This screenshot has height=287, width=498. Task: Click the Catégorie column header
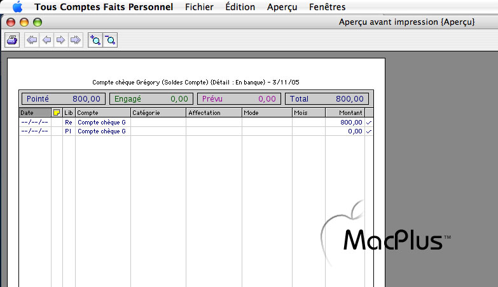[x=158, y=112]
